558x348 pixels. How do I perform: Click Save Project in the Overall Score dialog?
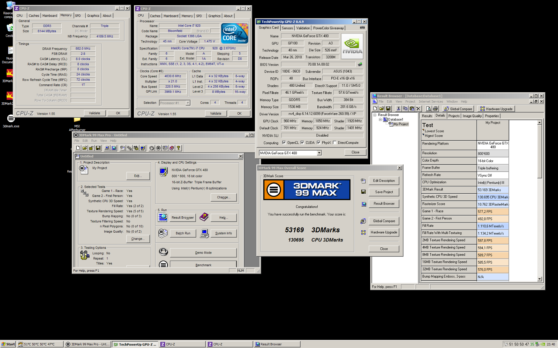(x=384, y=192)
